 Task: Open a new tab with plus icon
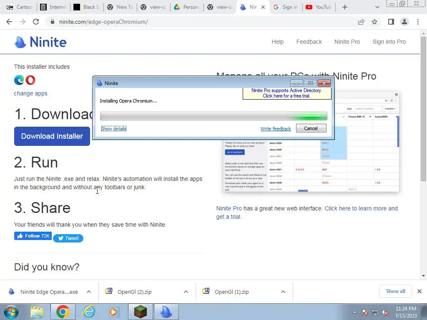click(345, 7)
